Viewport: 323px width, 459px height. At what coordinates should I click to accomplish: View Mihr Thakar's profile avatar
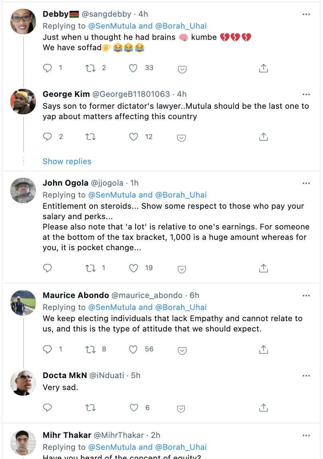click(23, 443)
